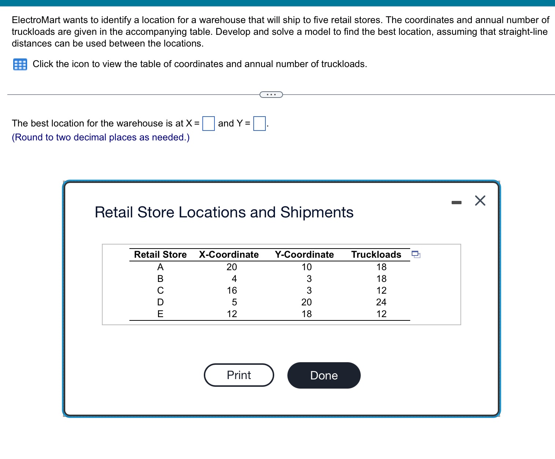The height and width of the screenshot is (459, 555).
Task: Click X-coordinate value 20 for store A
Action: pos(232,267)
